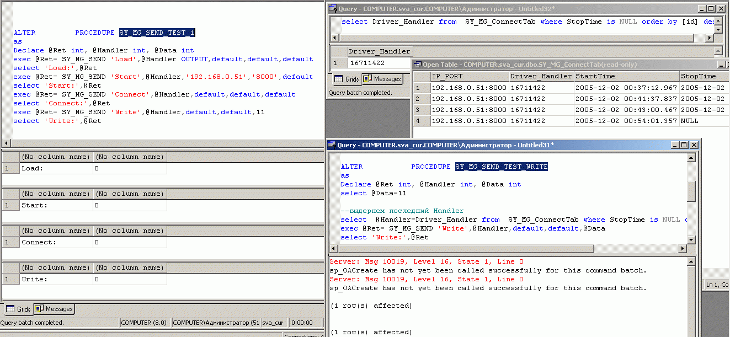Open Grids tab in Untitled32 query window
The height and width of the screenshot is (337, 730).
[346, 79]
